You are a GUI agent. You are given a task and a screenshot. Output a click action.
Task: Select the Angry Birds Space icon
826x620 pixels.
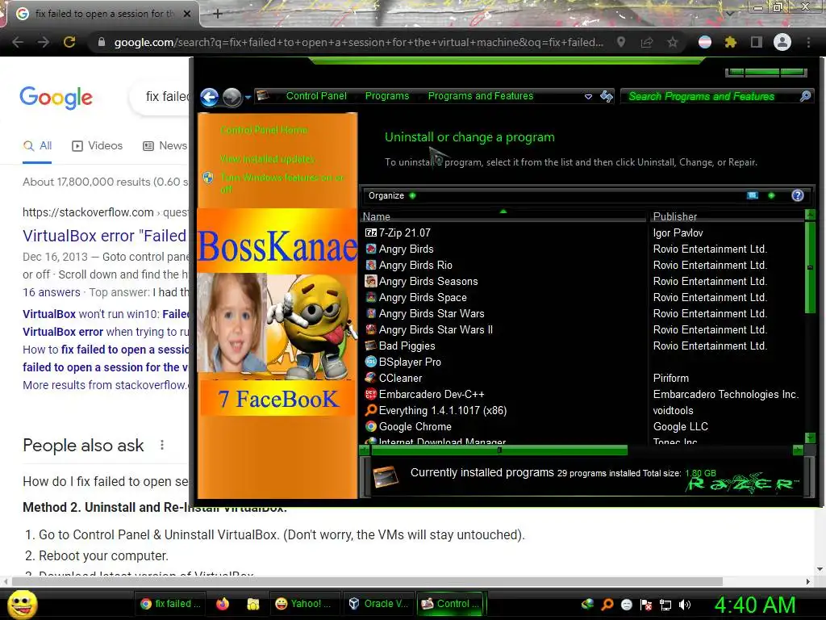[371, 297]
